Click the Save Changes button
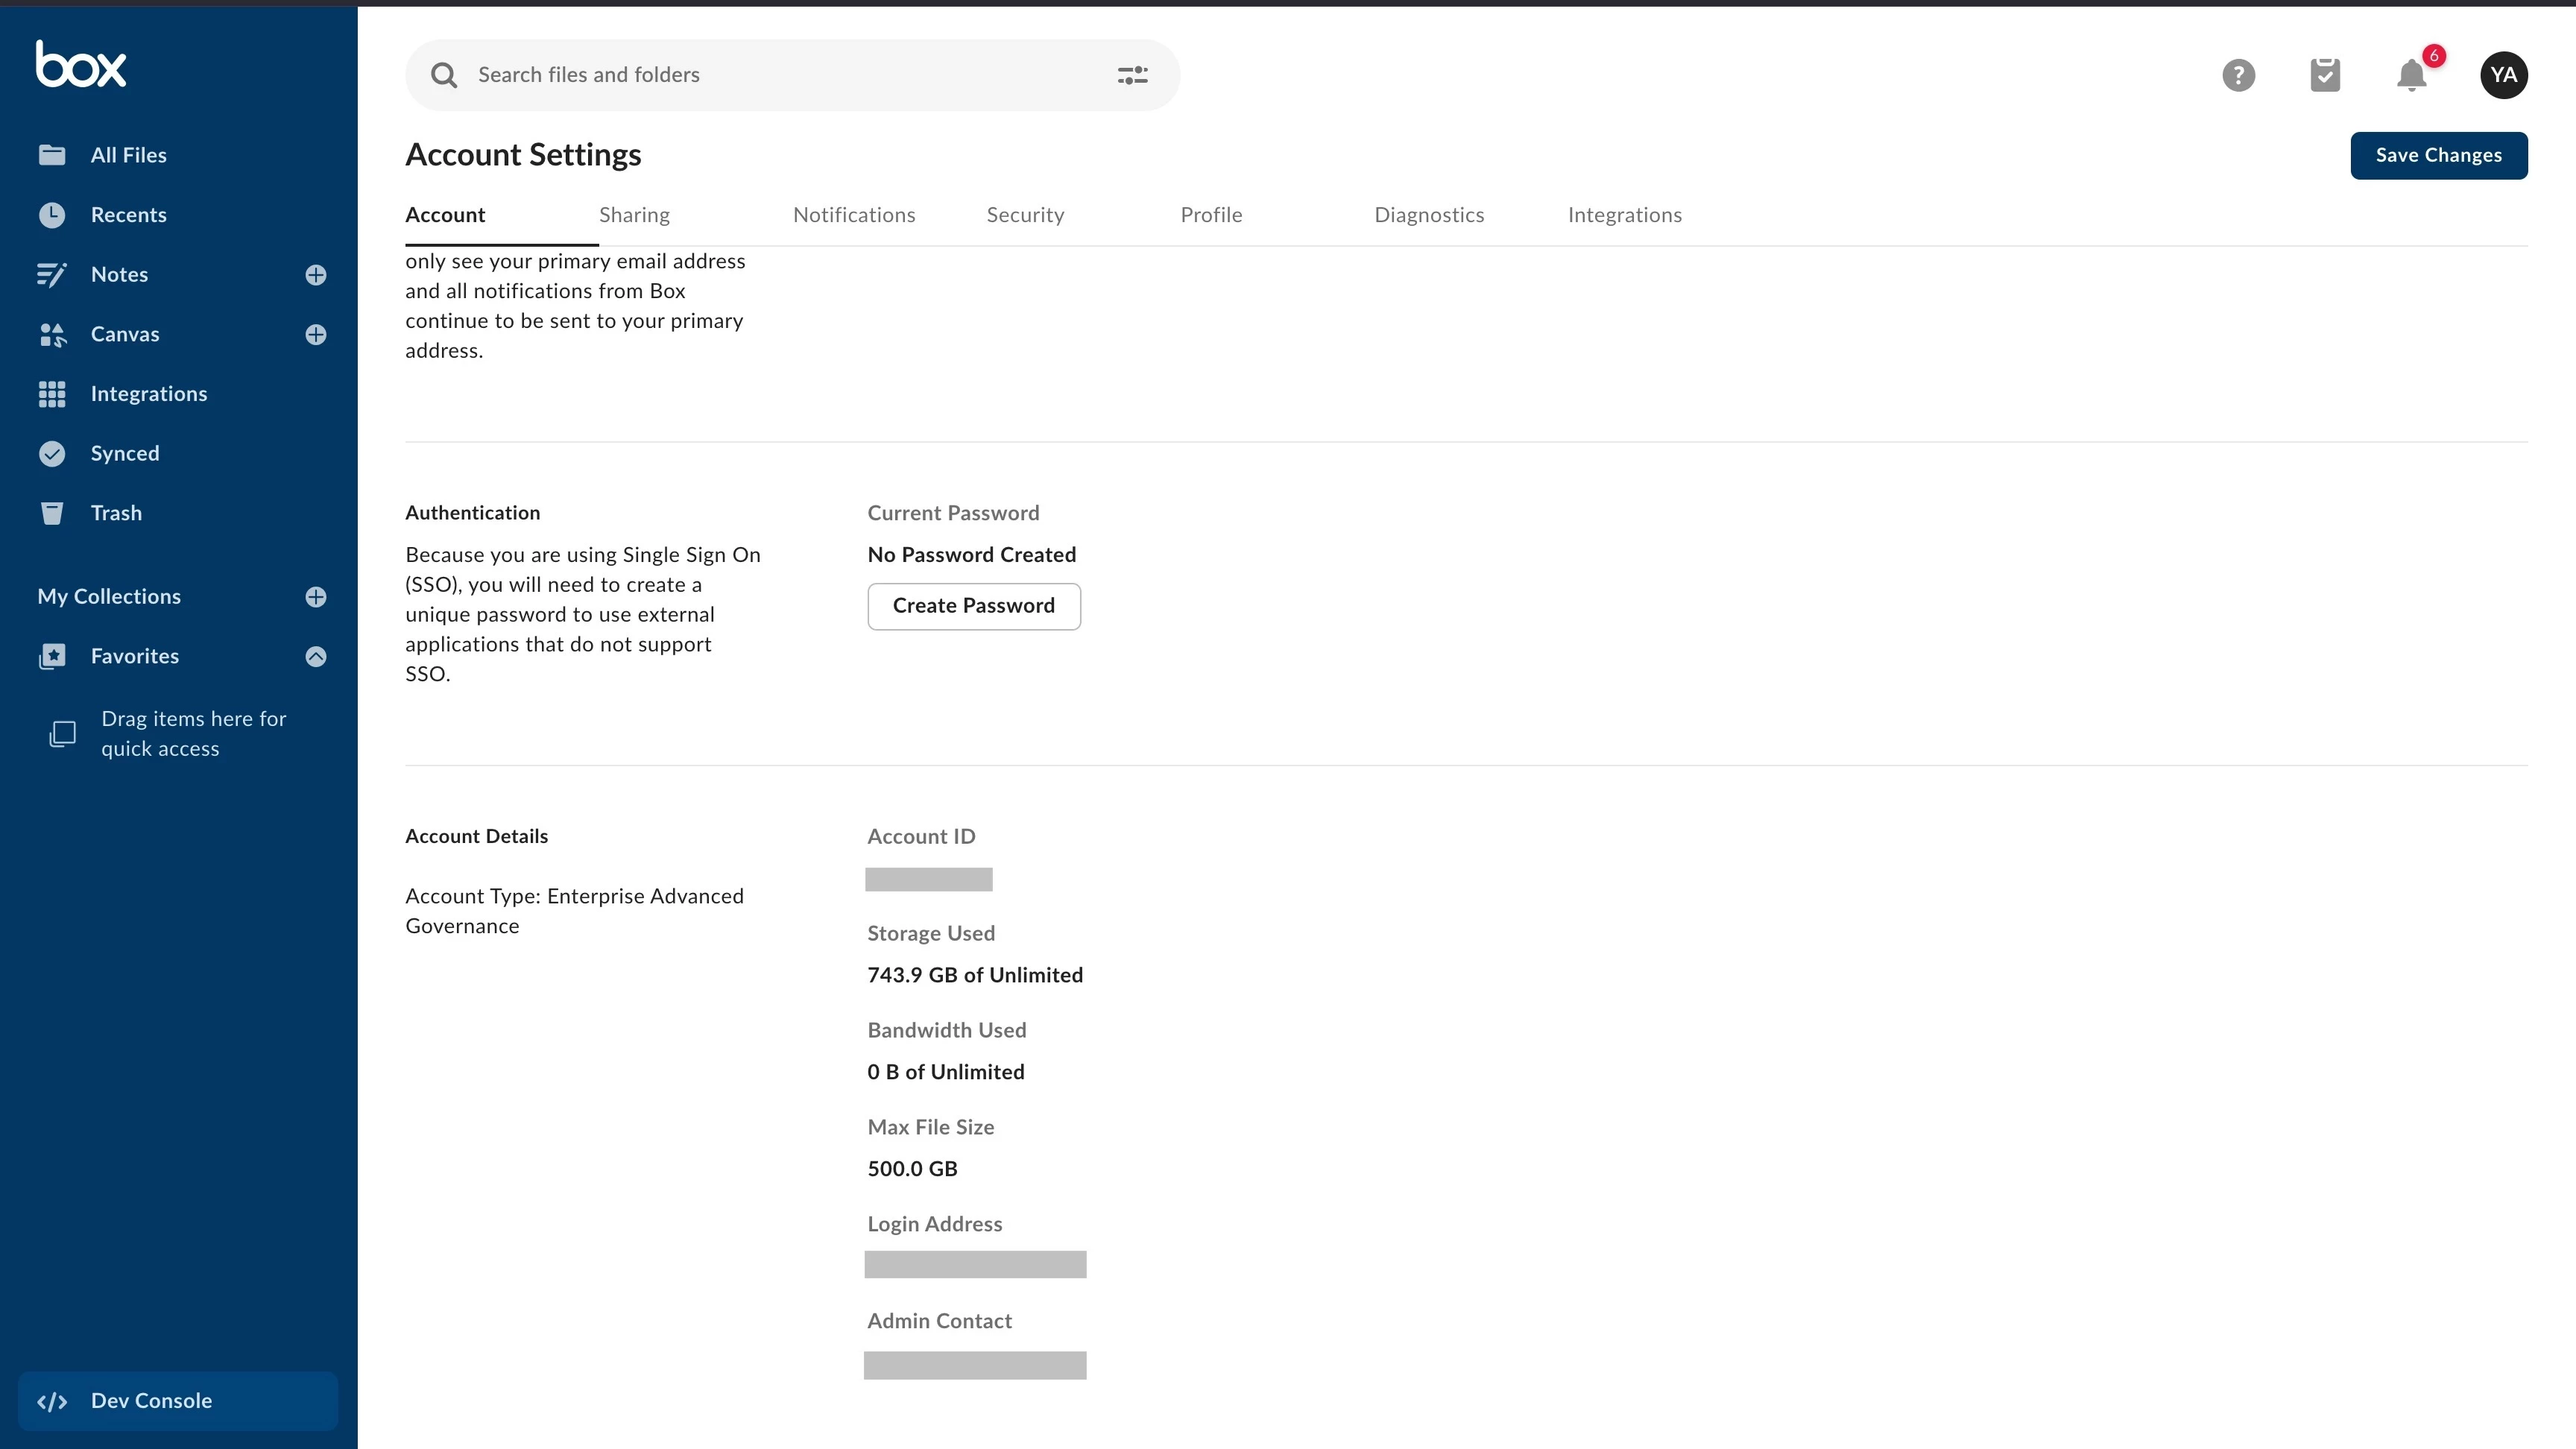The width and height of the screenshot is (2576, 1449). click(2438, 155)
